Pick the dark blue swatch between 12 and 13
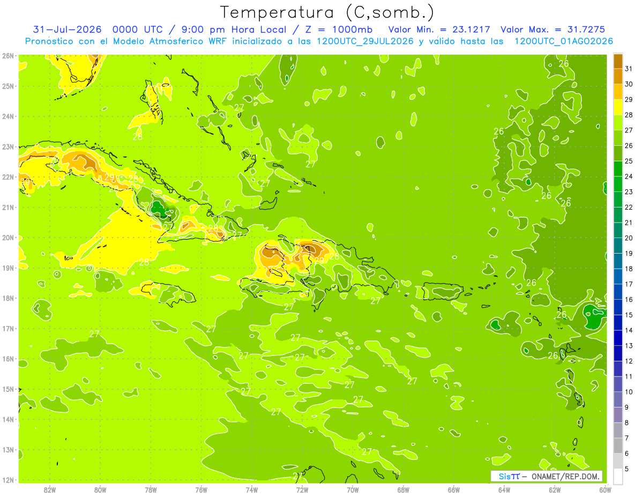 click(x=618, y=353)
